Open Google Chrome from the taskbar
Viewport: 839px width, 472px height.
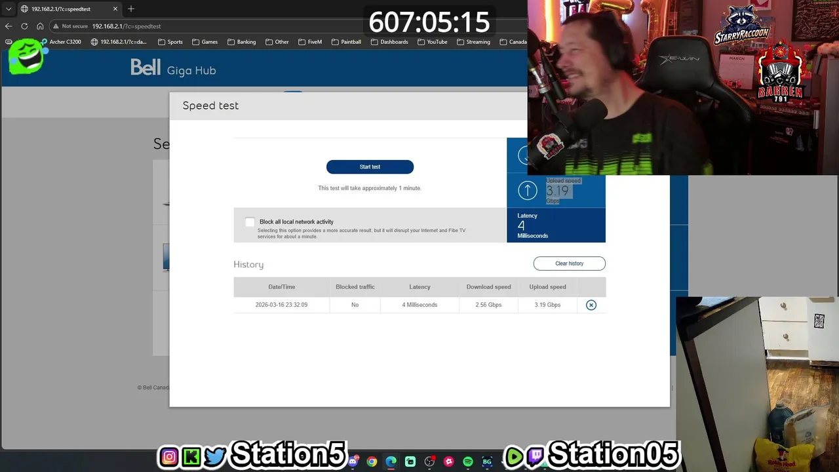(x=372, y=462)
